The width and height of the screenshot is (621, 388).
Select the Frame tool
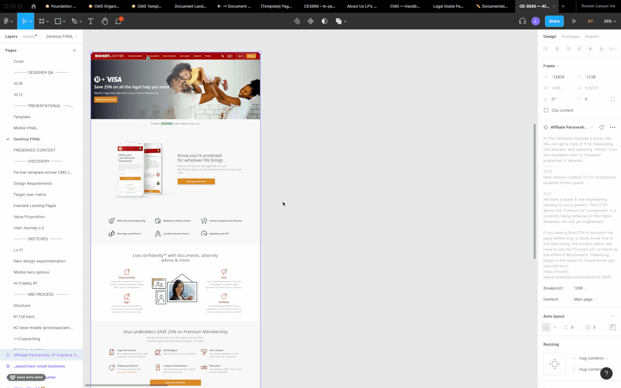click(x=41, y=21)
